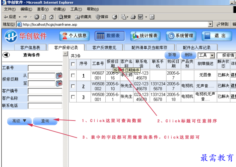Switch to 客户反馈意见 tab
The image size is (236, 167).
pos(104,48)
